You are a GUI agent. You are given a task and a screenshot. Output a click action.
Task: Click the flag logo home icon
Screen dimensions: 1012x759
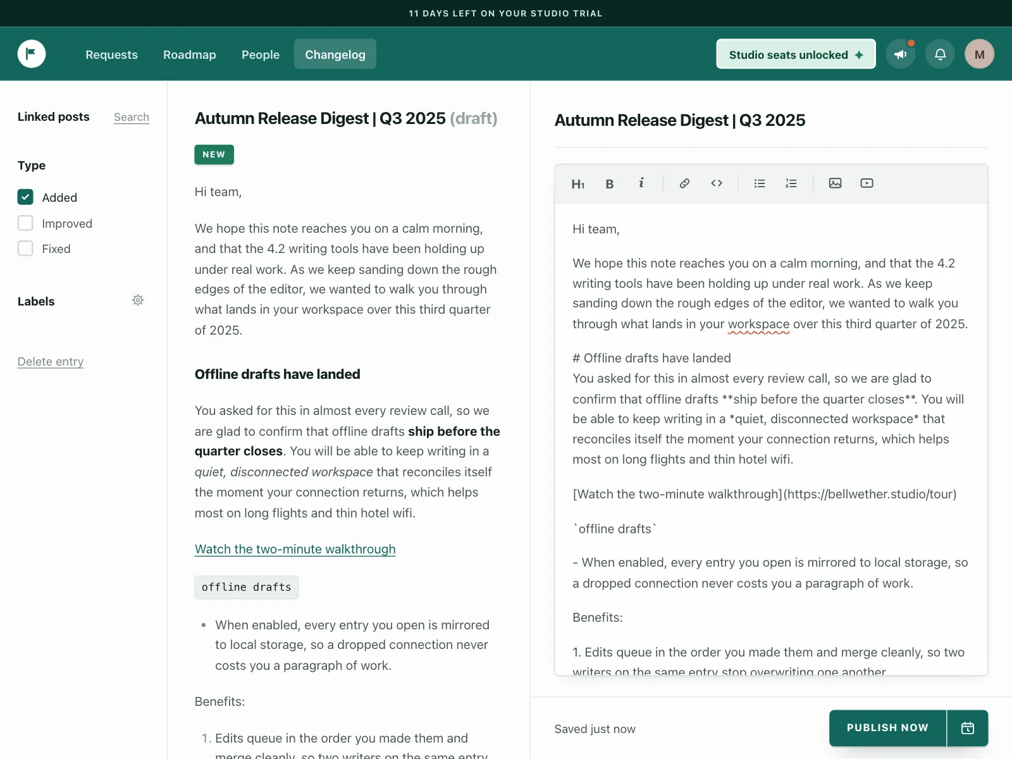point(32,54)
